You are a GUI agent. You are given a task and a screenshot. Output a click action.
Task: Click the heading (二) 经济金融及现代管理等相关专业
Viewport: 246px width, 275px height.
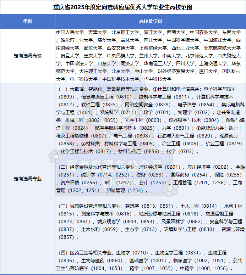[98, 167]
